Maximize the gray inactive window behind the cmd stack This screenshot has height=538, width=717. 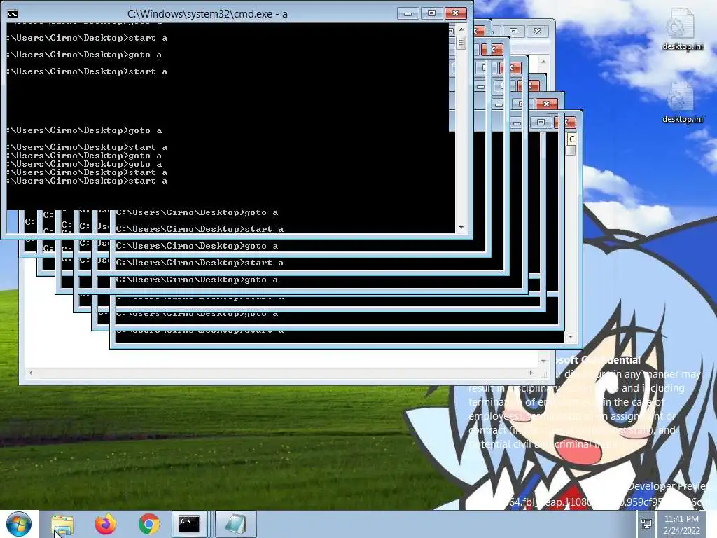click(x=514, y=32)
